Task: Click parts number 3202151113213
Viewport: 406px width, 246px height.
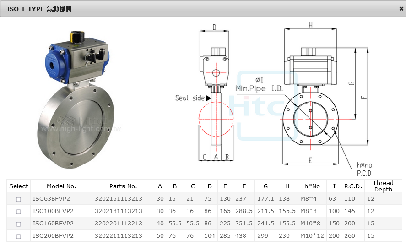Action: 119,199
